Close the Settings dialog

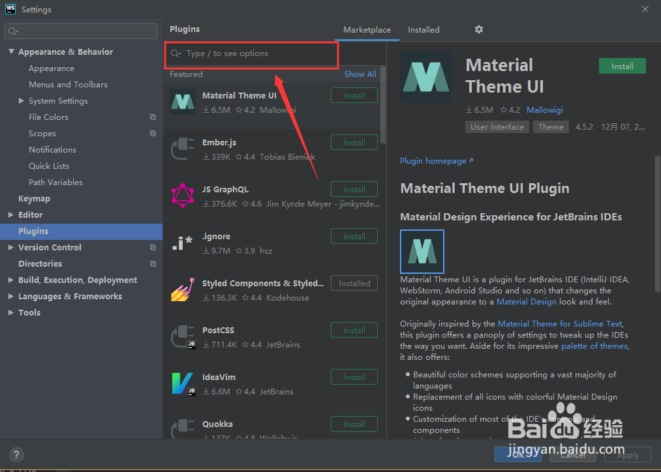(x=645, y=9)
